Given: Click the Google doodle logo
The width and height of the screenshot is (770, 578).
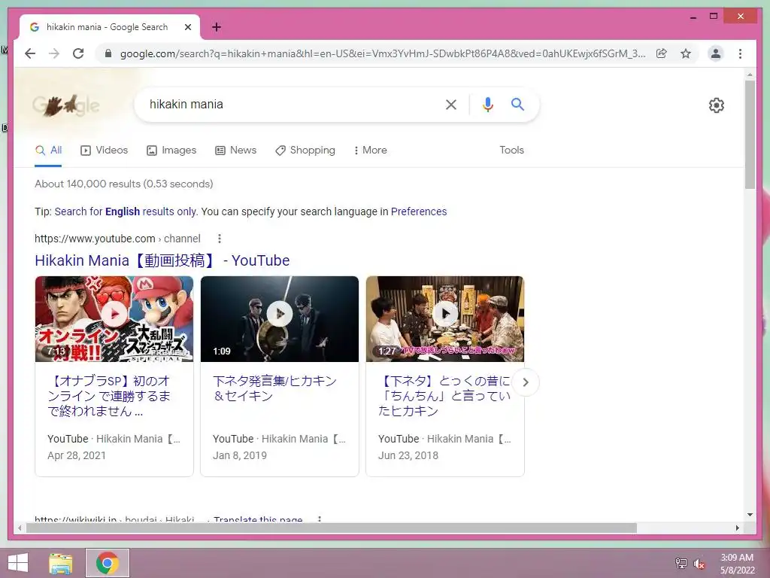Looking at the screenshot, I should pyautogui.click(x=66, y=105).
